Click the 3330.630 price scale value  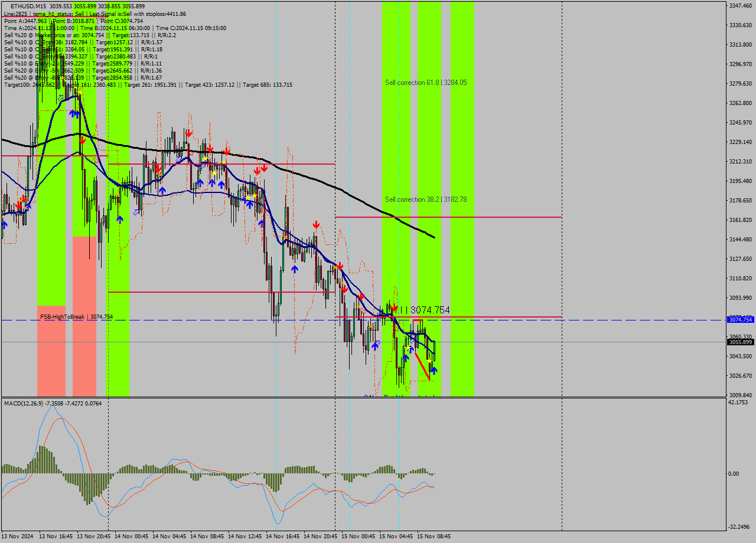click(x=741, y=25)
